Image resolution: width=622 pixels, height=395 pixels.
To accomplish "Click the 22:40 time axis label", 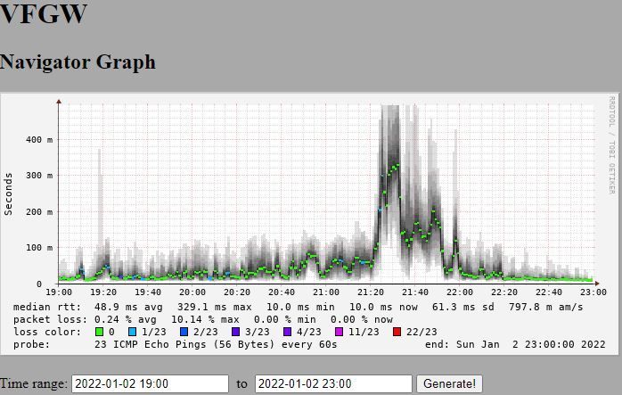I will click(x=549, y=292).
